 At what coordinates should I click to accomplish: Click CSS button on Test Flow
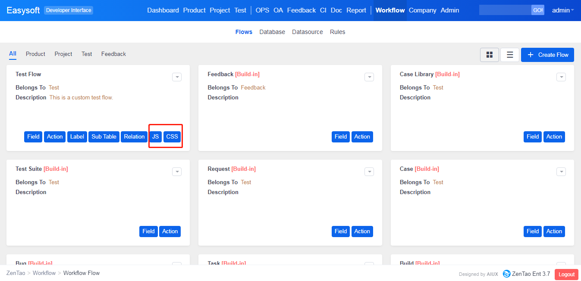click(x=172, y=136)
